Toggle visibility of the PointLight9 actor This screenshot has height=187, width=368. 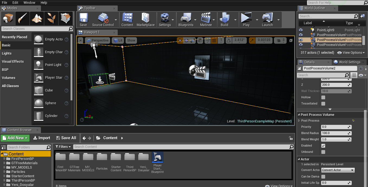(x=300, y=30)
